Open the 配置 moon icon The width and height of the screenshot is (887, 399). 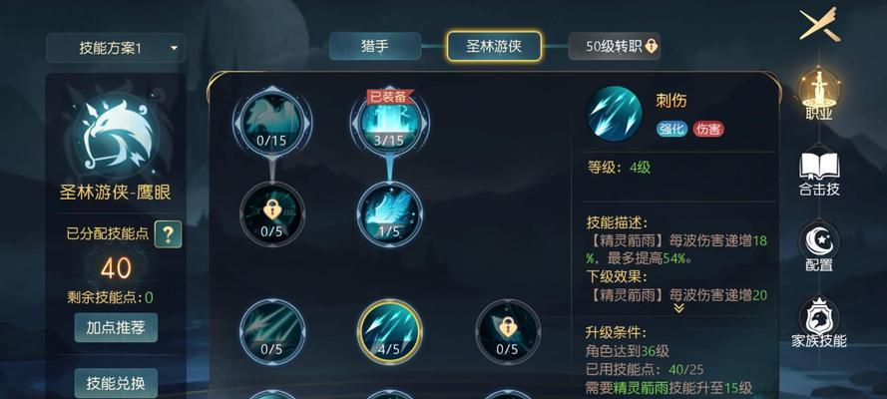coord(819,247)
